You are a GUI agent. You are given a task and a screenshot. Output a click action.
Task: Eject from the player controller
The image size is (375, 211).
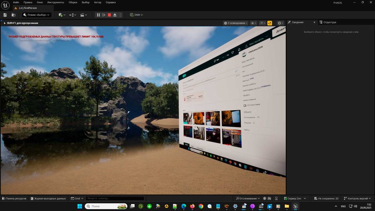click(x=115, y=15)
